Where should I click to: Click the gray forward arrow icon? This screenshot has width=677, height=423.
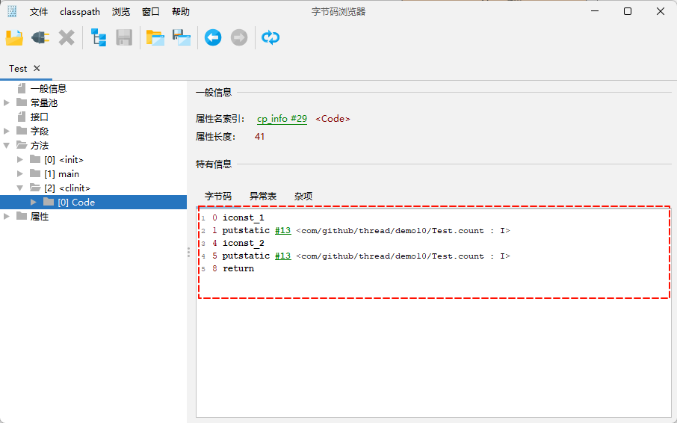[239, 37]
